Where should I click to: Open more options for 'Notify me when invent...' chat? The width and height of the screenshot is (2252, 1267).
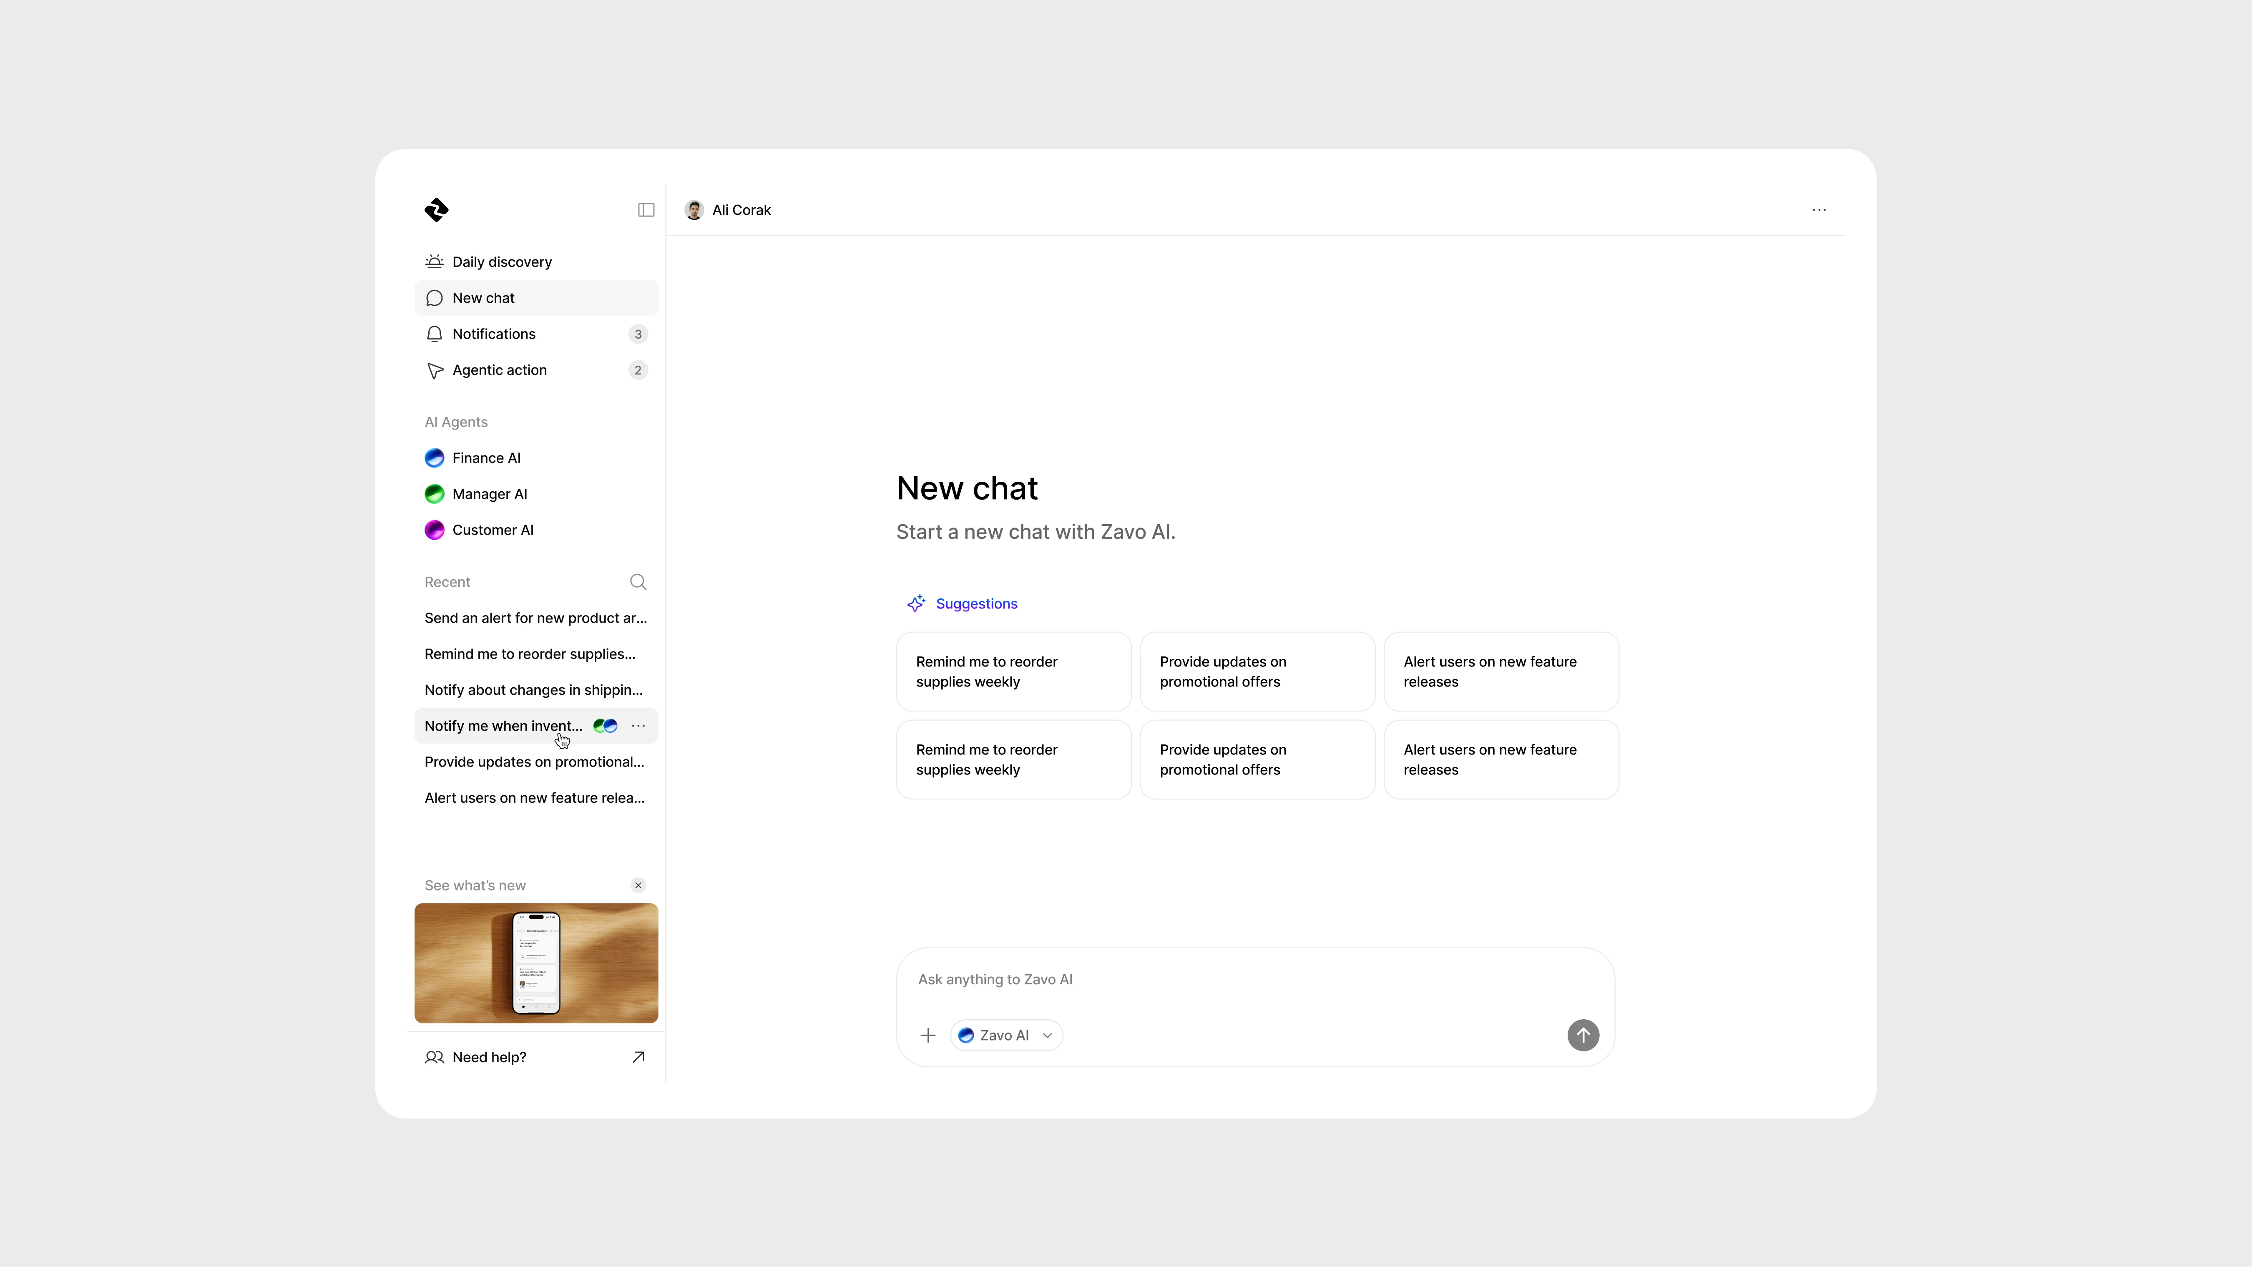[x=638, y=726]
